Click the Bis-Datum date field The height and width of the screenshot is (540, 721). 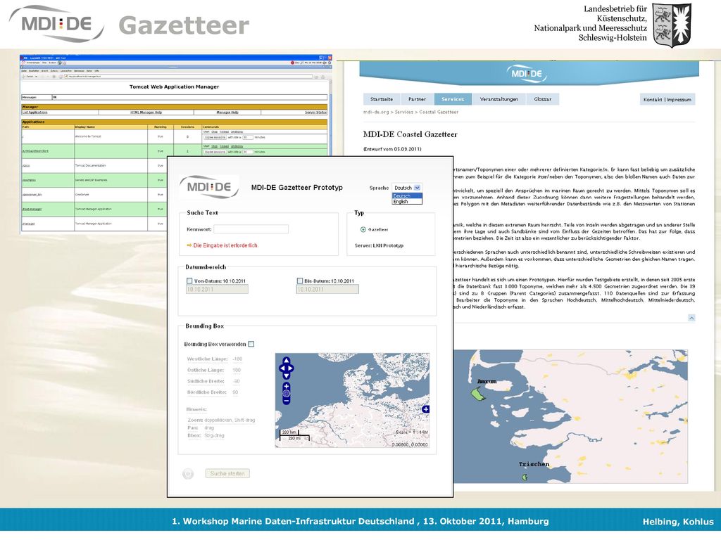point(327,289)
